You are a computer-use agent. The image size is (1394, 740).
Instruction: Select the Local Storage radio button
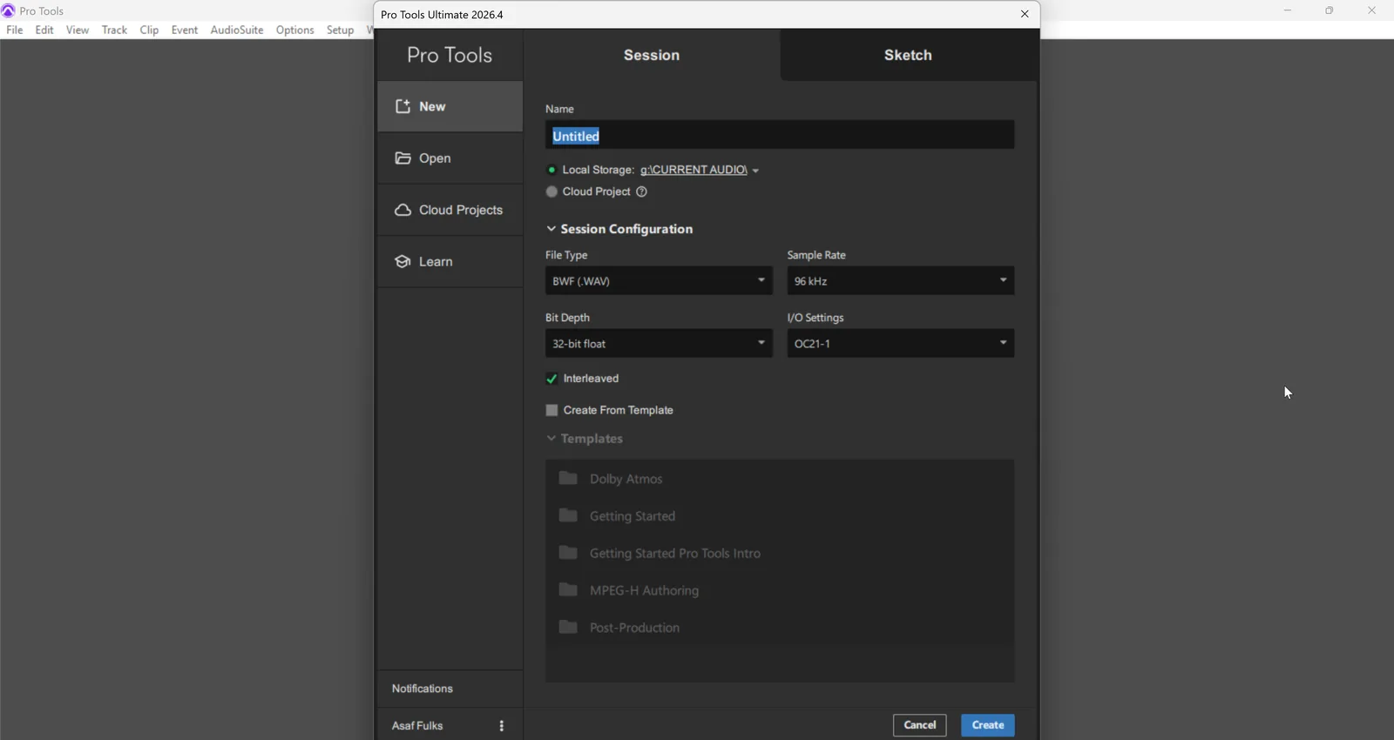pyautogui.click(x=552, y=170)
